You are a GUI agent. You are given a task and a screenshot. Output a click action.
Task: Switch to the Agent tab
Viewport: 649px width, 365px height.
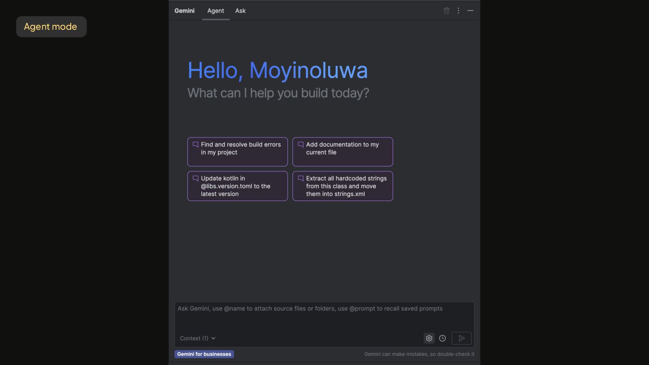[215, 11]
